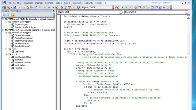Toggle Design Mode in standard toolbar

click(57, 7)
